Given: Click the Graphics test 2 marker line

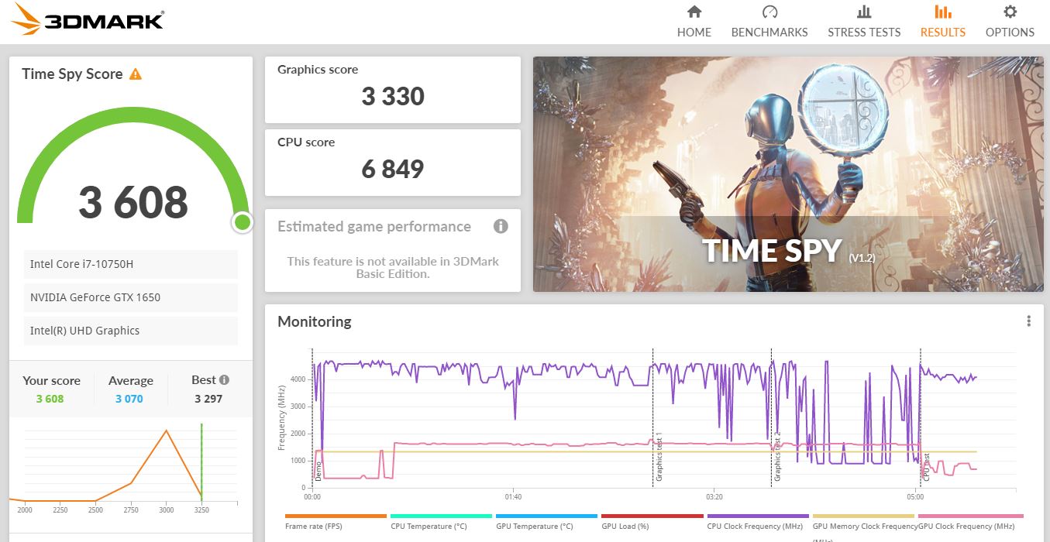Looking at the screenshot, I should tap(771, 418).
